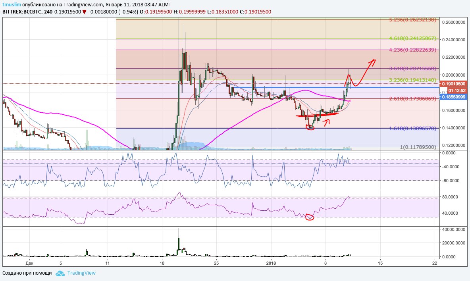Select the 80.0000 RSI axis label

click(450, 197)
